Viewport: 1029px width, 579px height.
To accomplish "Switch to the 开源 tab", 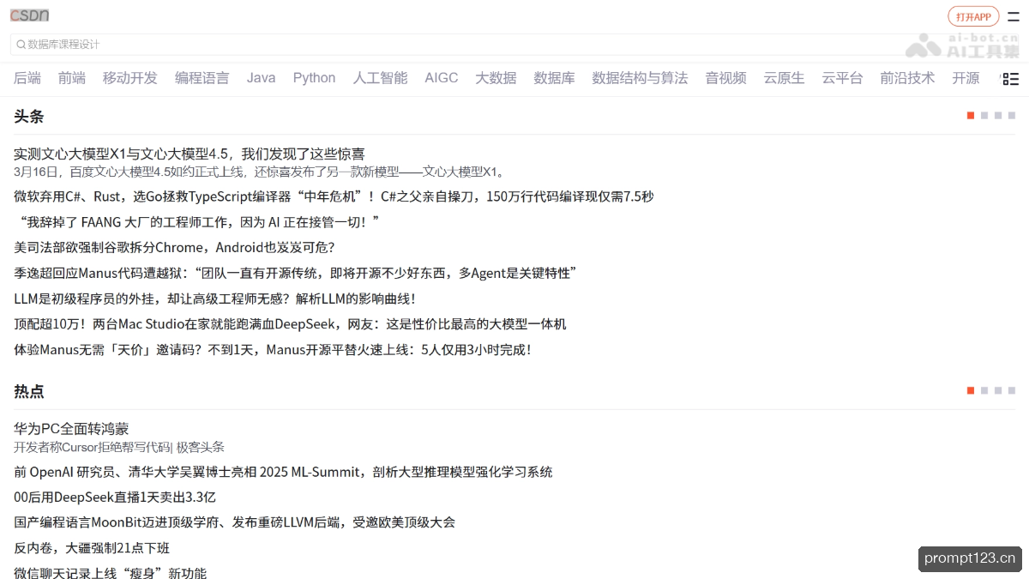I will (x=966, y=78).
